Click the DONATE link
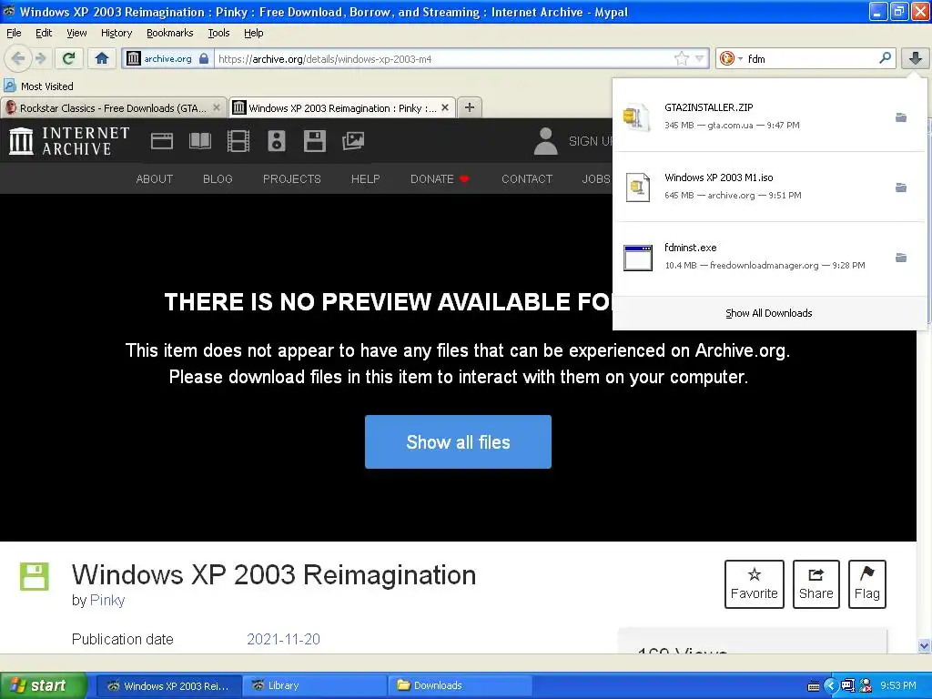The width and height of the screenshot is (932, 699). click(440, 179)
